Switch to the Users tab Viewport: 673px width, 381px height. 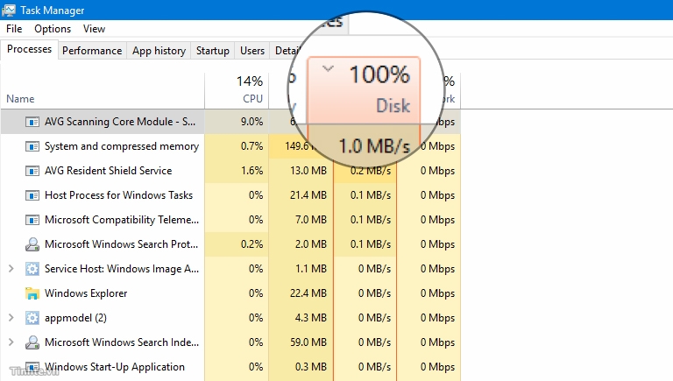click(252, 51)
